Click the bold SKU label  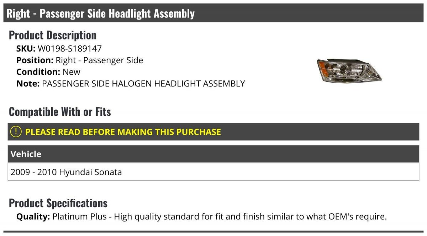click(x=26, y=49)
